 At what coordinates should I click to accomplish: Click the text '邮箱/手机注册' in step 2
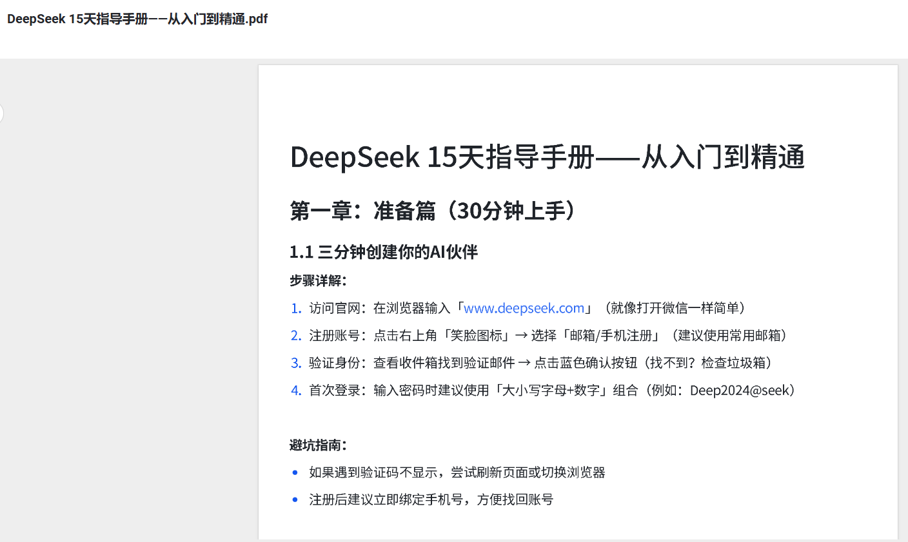(611, 335)
